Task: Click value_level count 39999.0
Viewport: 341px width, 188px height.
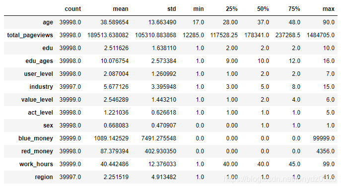Action: tap(70, 100)
